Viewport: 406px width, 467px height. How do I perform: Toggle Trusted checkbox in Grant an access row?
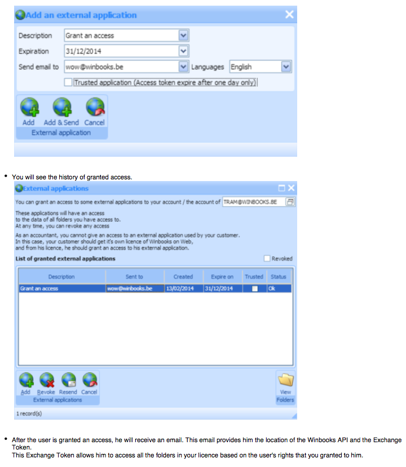(x=255, y=289)
